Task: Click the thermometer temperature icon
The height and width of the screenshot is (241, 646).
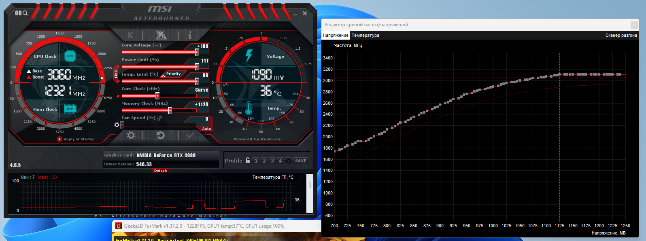Action: (249, 108)
